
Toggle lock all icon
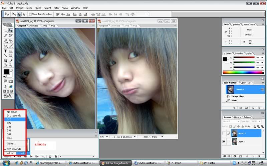click(x=243, y=126)
